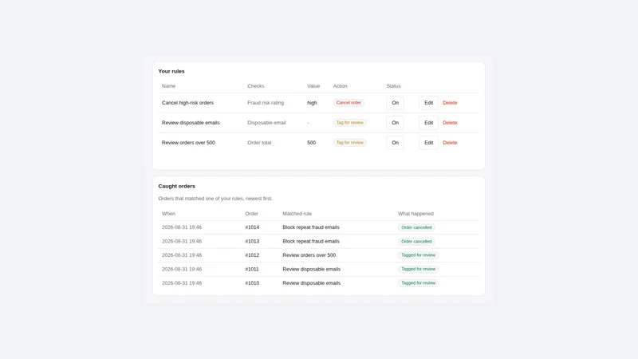Click the Value column header
The image size is (638, 359).
point(313,86)
